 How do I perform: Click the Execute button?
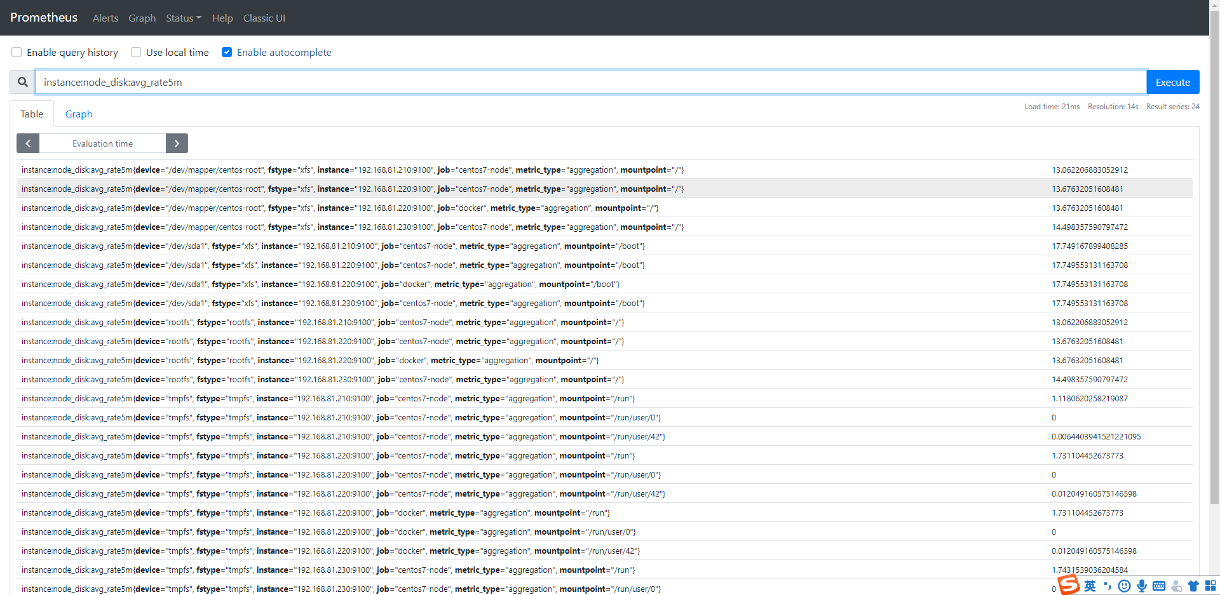(x=1172, y=82)
